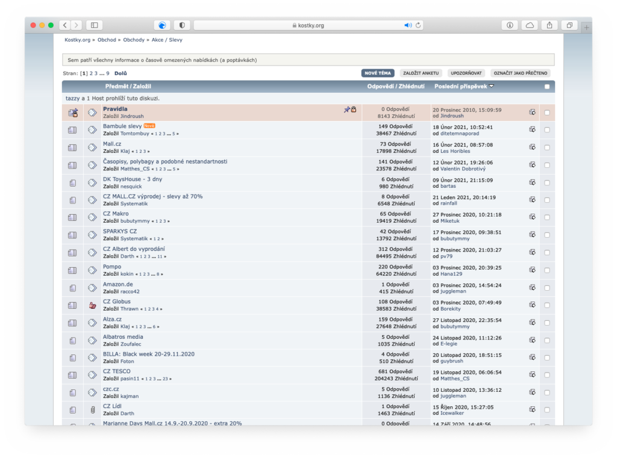Toggle select-all checkbox in table header
This screenshot has height=458, width=617.
pos(547,87)
